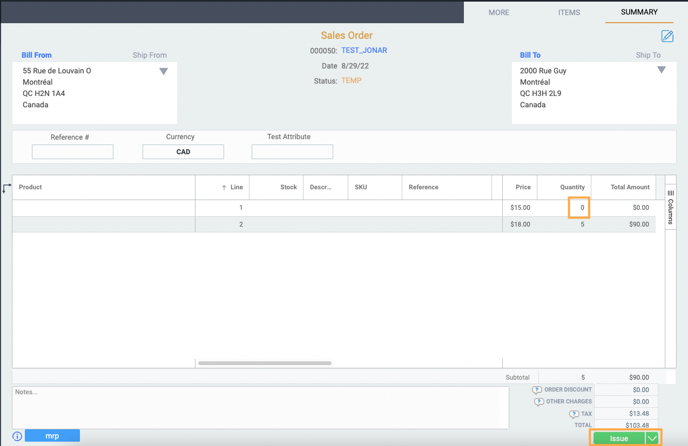Screen dimensions: 688x446
Task: Click the Product column header
Action: point(104,187)
